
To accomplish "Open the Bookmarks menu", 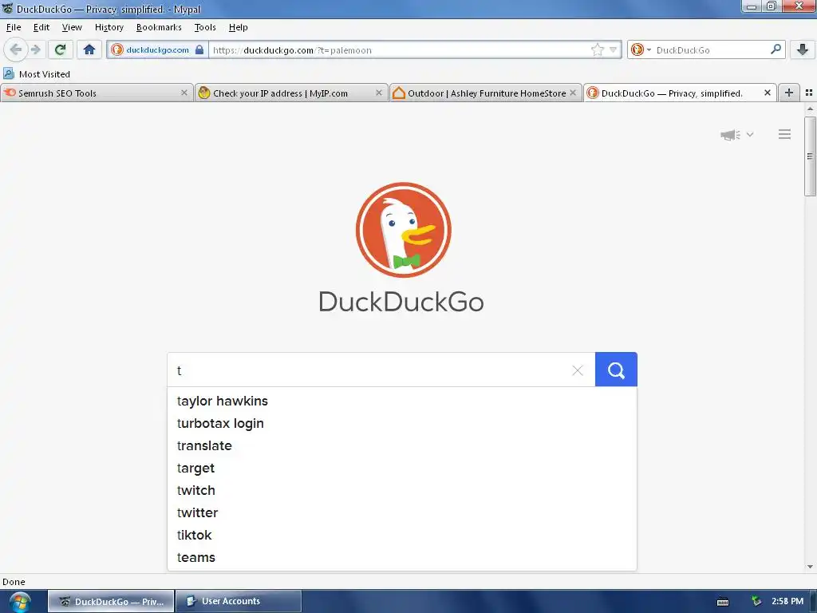I will (x=159, y=27).
